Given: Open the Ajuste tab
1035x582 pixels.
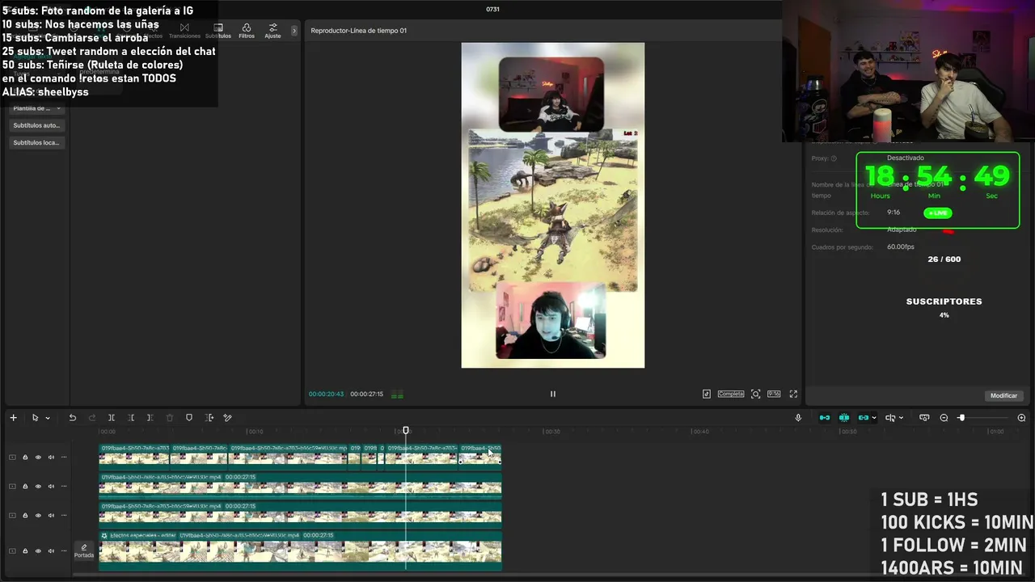Looking at the screenshot, I should [273, 31].
